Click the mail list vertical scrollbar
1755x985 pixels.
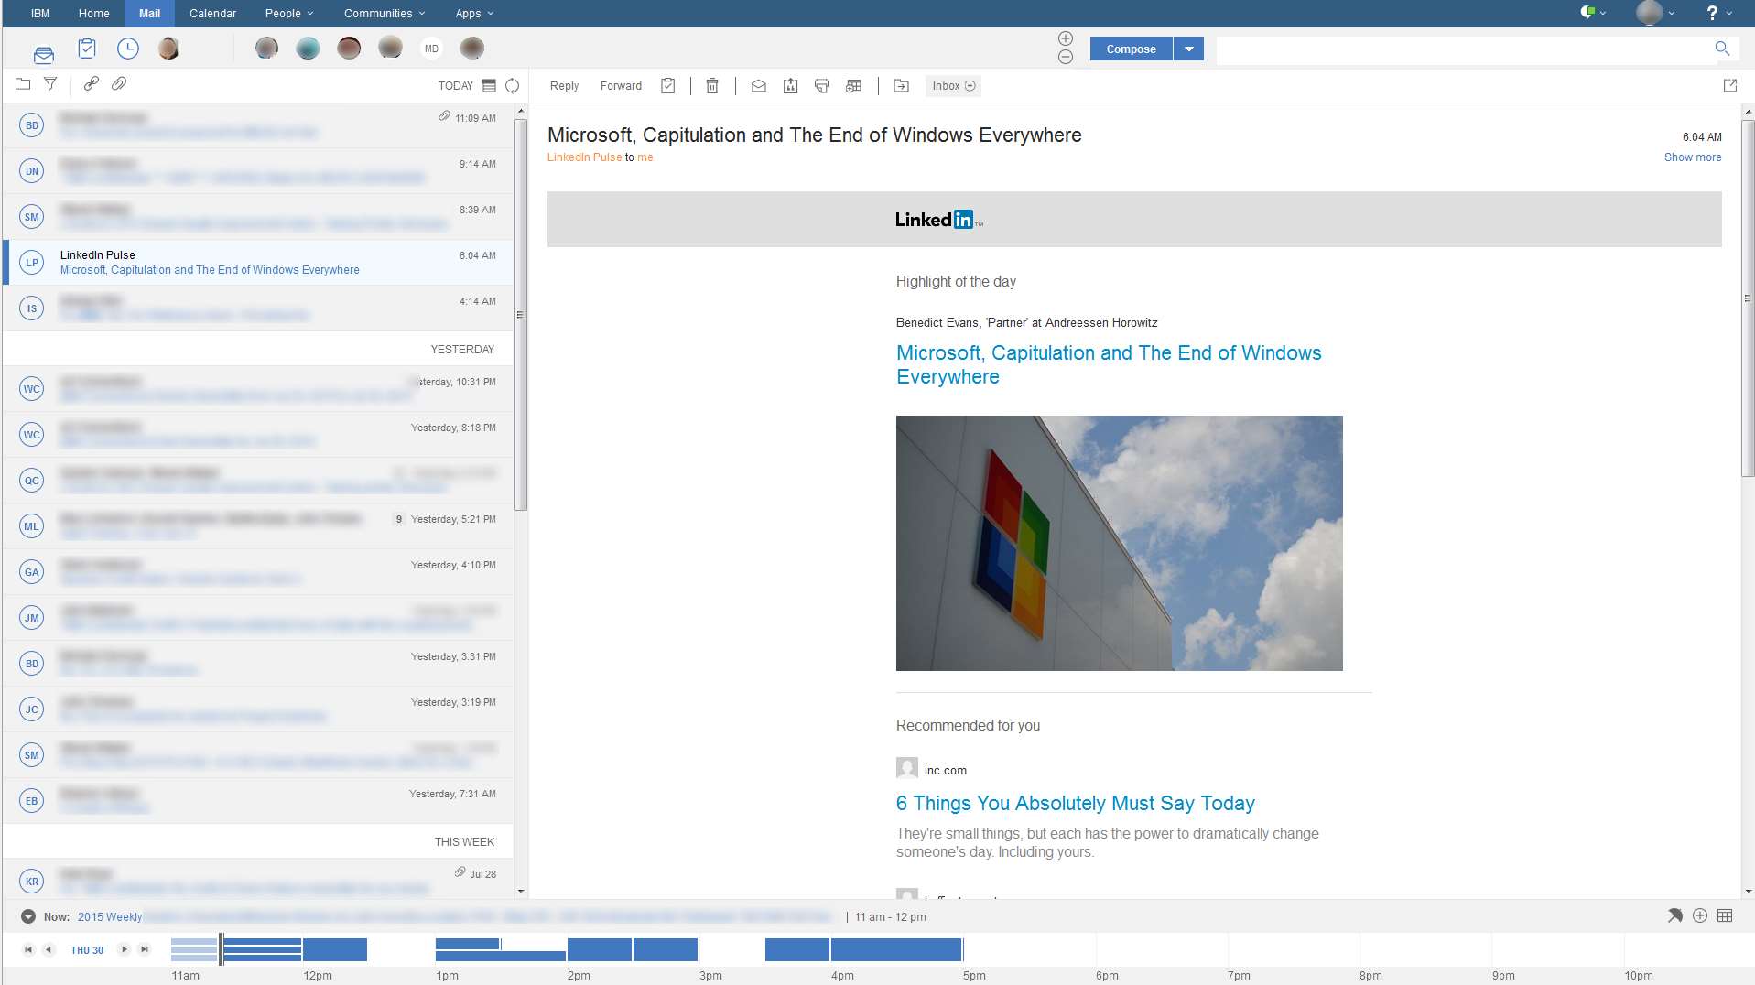point(521,314)
